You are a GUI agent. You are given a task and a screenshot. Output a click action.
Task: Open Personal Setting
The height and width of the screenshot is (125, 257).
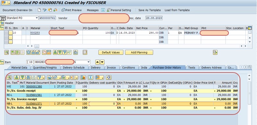[x=119, y=10]
